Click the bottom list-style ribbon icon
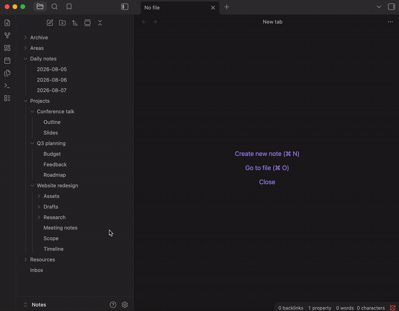This screenshot has width=399, height=311. click(8, 98)
